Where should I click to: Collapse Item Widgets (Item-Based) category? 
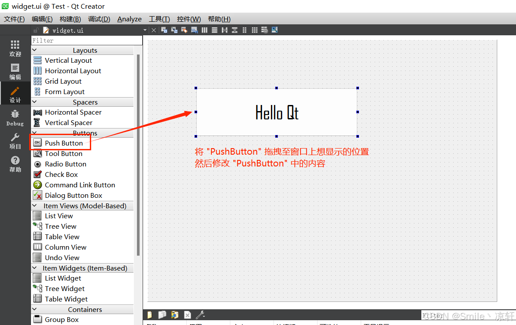click(34, 268)
